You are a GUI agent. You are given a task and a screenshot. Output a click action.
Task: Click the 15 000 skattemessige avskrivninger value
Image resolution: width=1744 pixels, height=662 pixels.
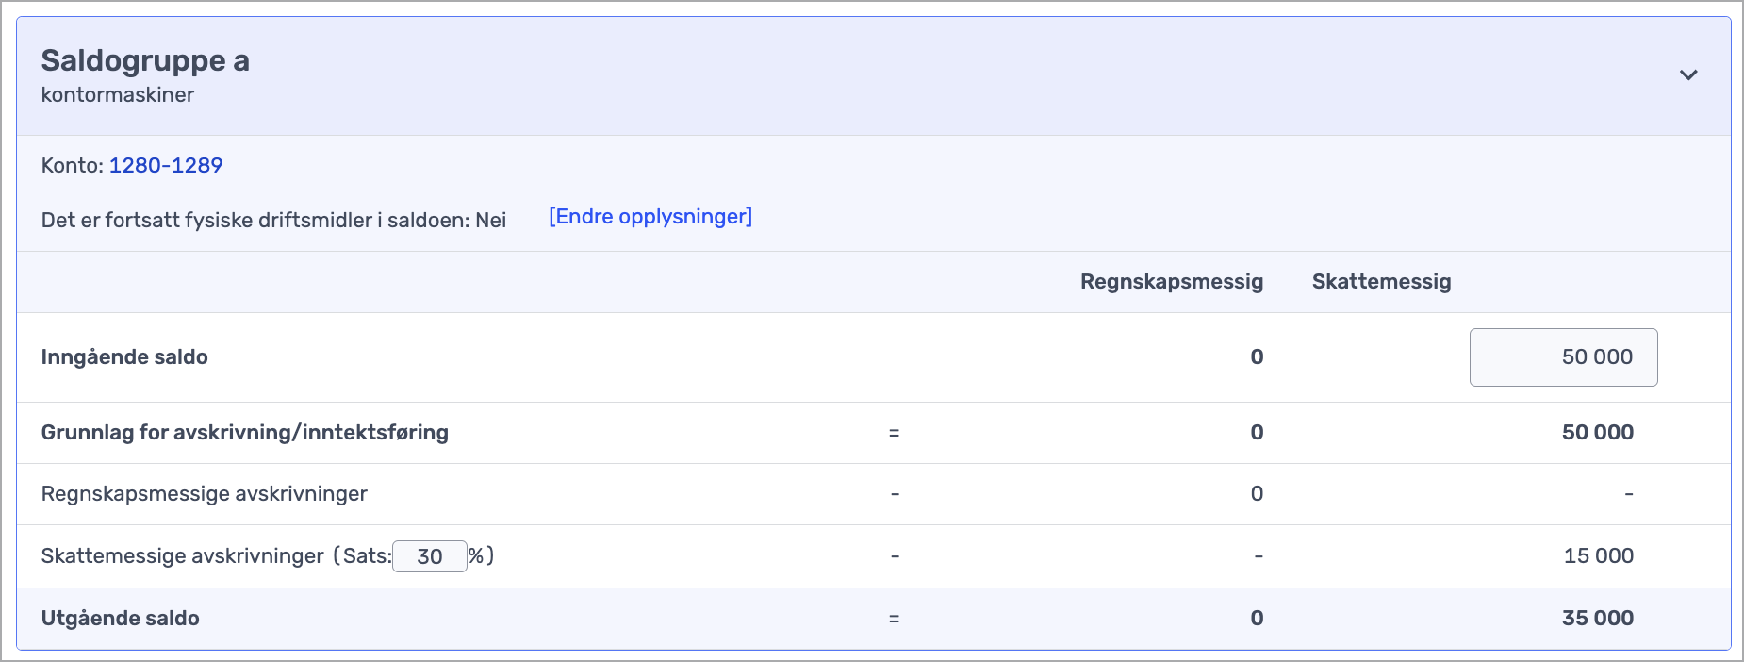click(x=1598, y=556)
